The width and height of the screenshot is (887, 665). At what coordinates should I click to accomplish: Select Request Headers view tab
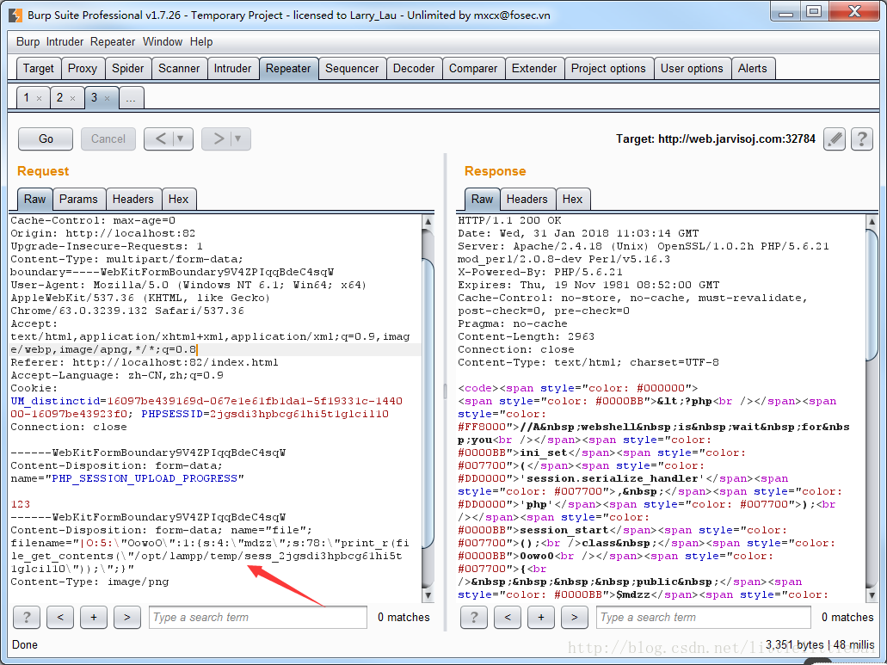[133, 199]
